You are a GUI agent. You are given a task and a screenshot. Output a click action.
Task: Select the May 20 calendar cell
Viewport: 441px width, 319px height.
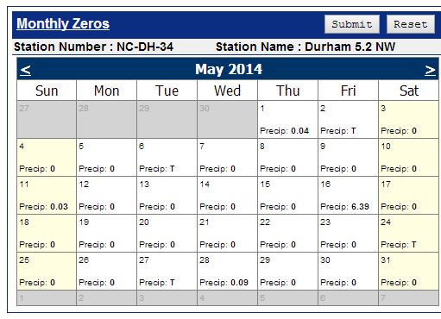point(167,234)
